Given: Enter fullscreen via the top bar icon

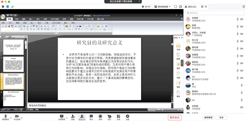Looking at the screenshot, I should (176, 7).
